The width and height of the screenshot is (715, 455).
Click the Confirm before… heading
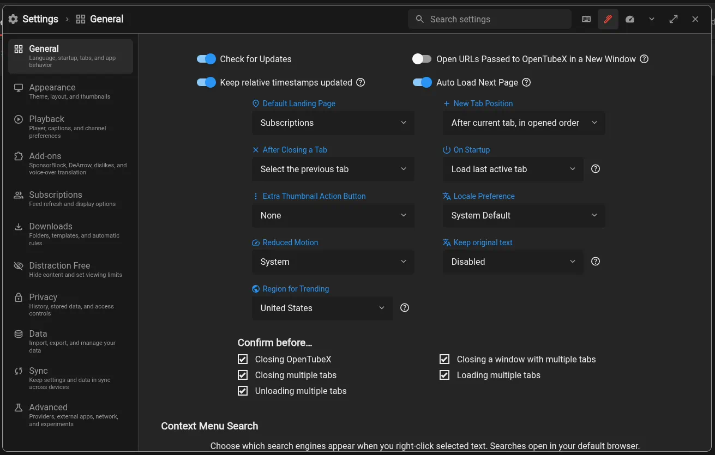click(275, 343)
